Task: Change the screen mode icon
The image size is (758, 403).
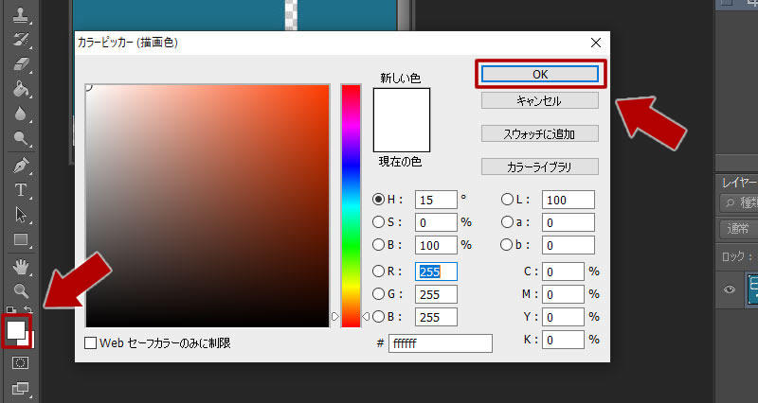Action: (20, 388)
